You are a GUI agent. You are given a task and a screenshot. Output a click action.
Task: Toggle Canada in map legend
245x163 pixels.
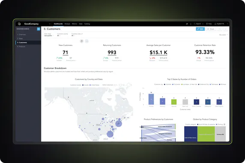85,85
